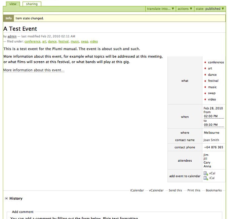Click the vCal calendar icon
Image resolution: width=228 pixels, height=219 pixels.
point(205,173)
